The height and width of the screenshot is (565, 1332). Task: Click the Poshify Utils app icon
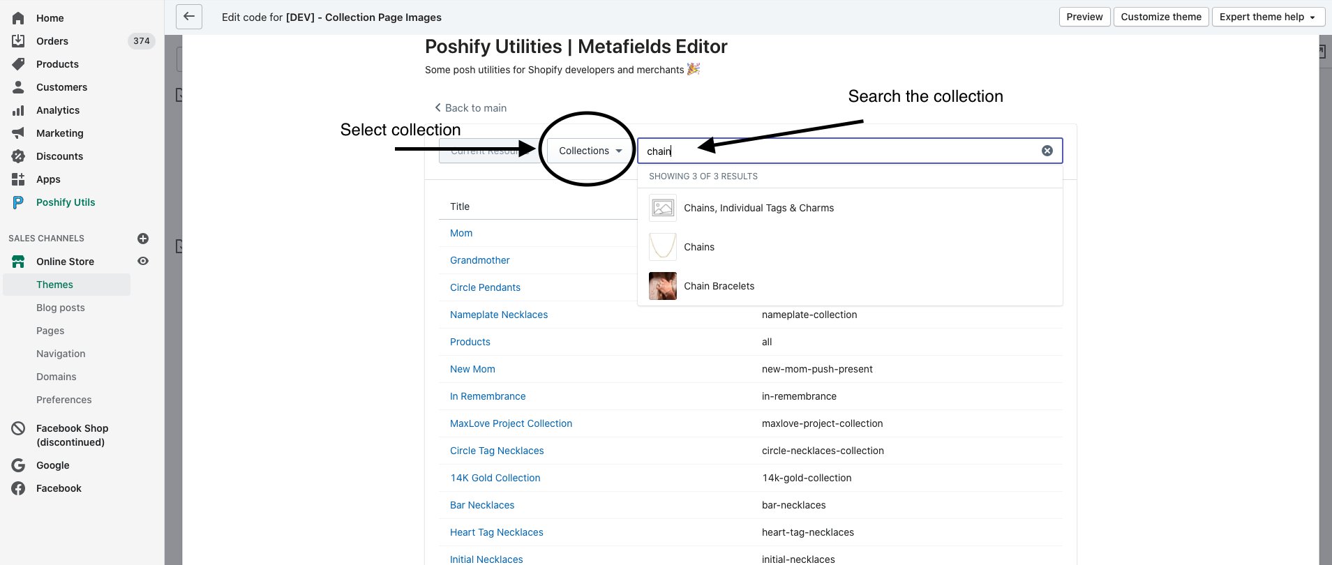coord(19,202)
